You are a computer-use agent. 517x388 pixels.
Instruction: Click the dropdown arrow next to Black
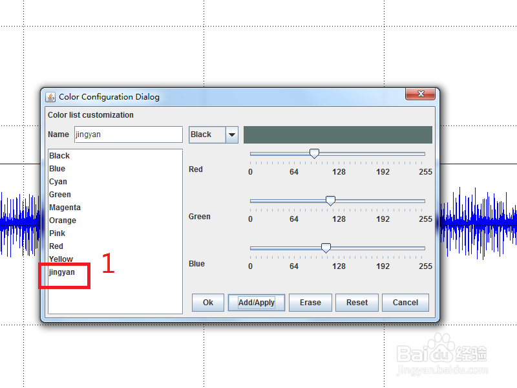click(232, 135)
